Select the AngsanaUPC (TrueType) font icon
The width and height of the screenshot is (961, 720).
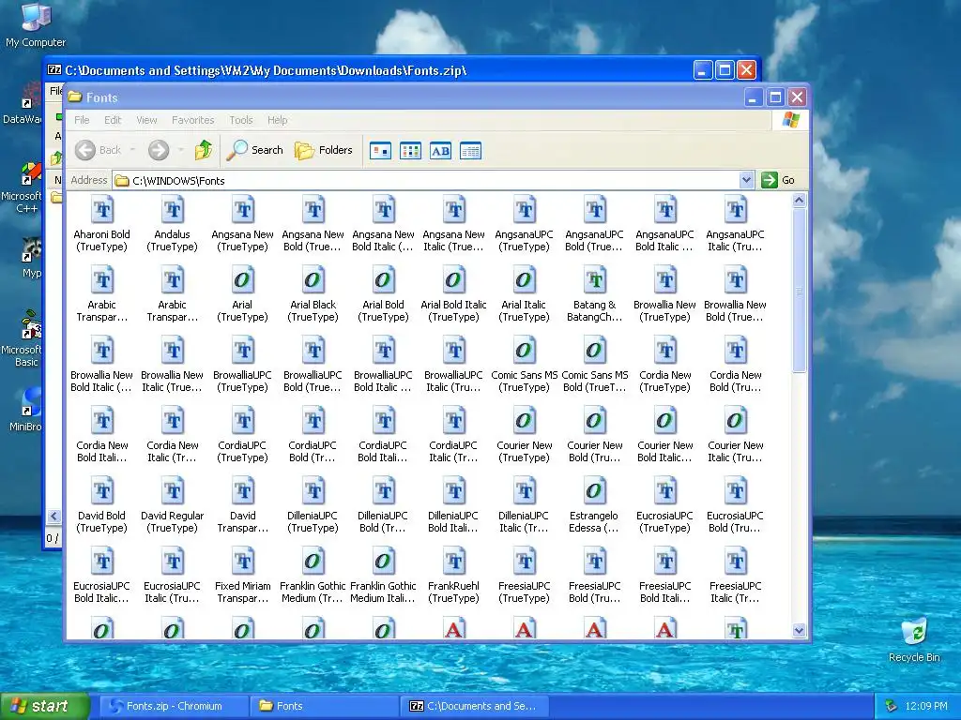click(x=524, y=210)
